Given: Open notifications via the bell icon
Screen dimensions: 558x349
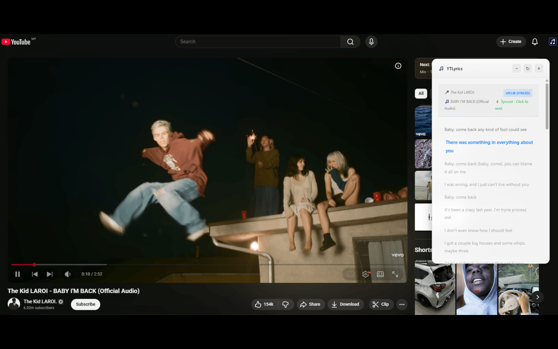Looking at the screenshot, I should click(534, 41).
